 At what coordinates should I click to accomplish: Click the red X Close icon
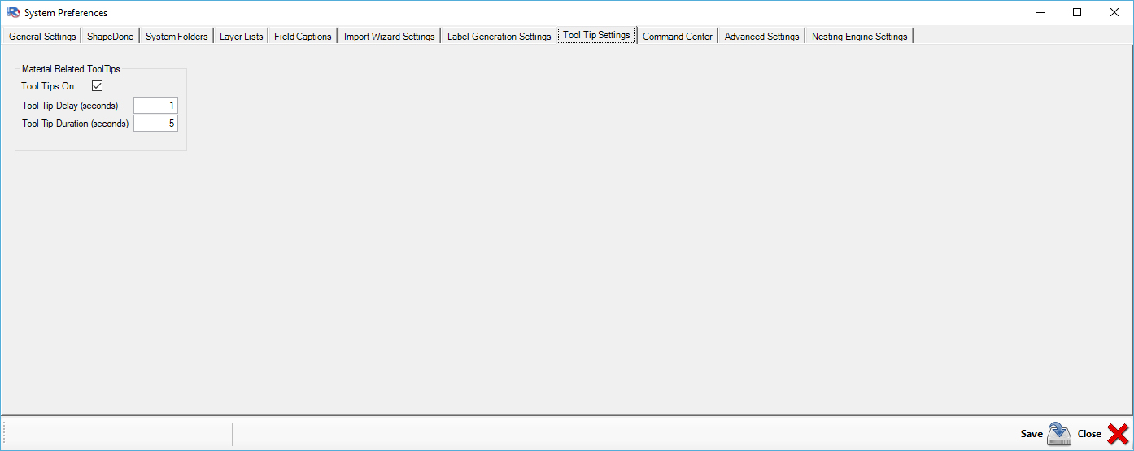[x=1118, y=434]
